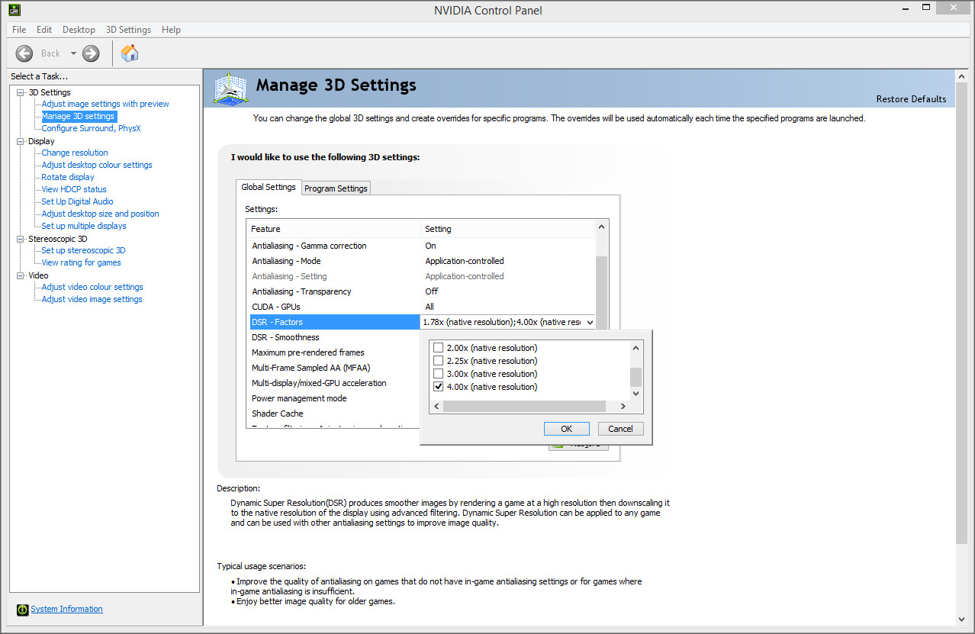Click the Back arrow icon
The width and height of the screenshot is (975, 634).
(x=24, y=53)
